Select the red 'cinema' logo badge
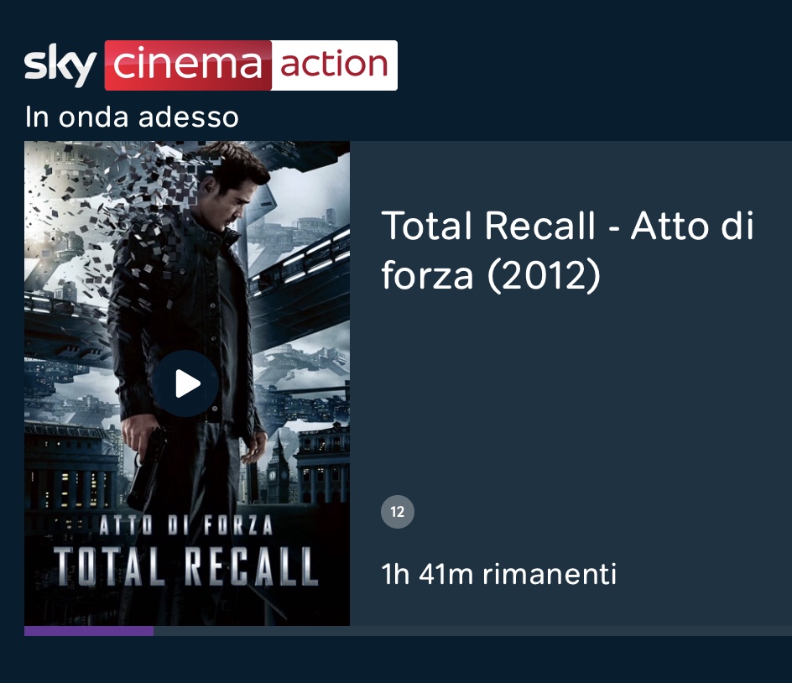This screenshot has height=683, width=792. coord(188,65)
